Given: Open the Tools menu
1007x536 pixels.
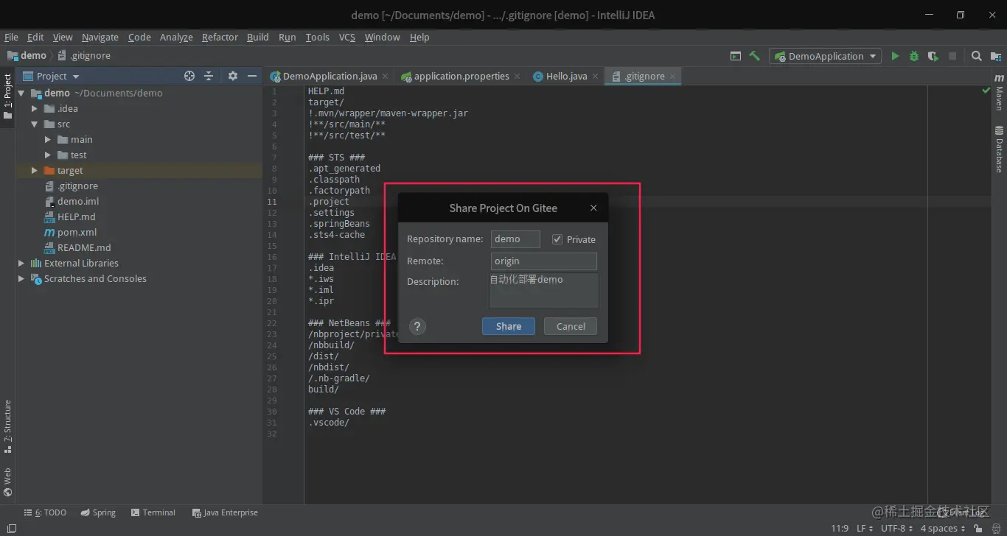Looking at the screenshot, I should (318, 38).
